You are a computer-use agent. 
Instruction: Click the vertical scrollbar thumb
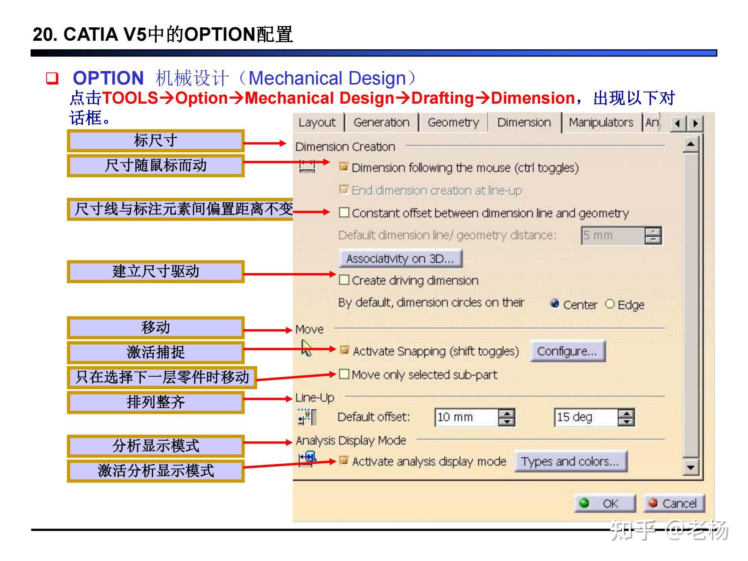click(x=690, y=305)
